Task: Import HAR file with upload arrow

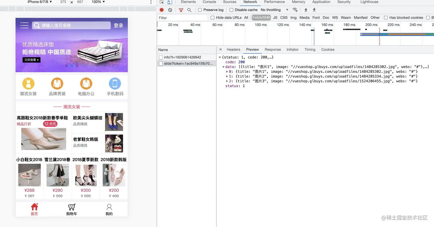Action: tap(306, 10)
